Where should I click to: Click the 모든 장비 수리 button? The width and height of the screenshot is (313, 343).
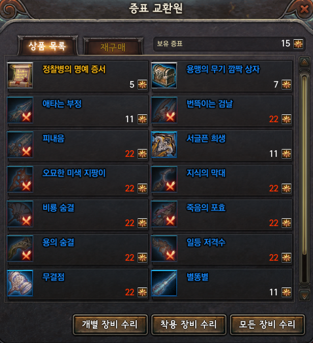pos(267,325)
